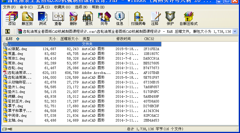
Task: Click the 解压到 (Extract To) icon
Action: point(27,18)
